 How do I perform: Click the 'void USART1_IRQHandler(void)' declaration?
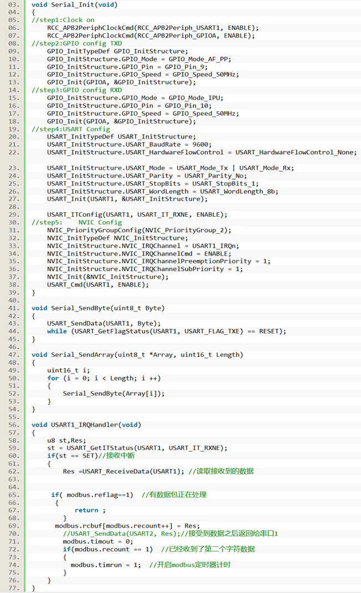click(x=86, y=425)
